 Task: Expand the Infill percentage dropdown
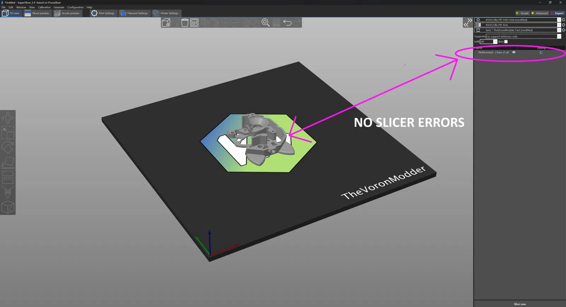[495, 42]
